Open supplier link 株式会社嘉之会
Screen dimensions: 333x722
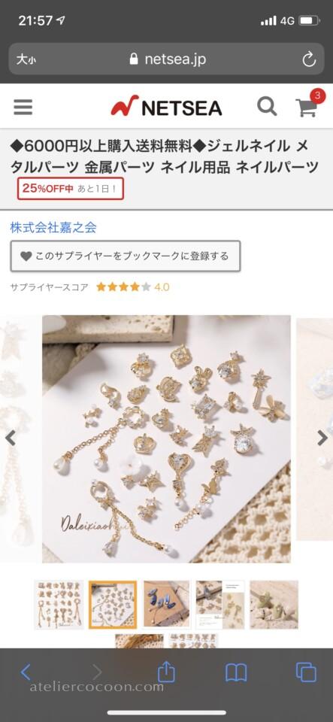coord(53,227)
